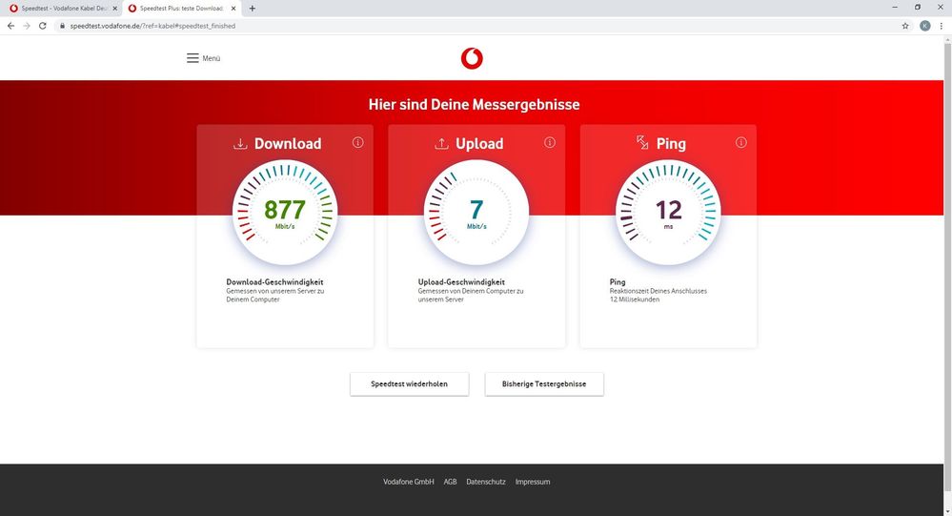This screenshot has height=516, width=952.
Task: Open Chrome three-dot menu
Action: click(x=942, y=26)
